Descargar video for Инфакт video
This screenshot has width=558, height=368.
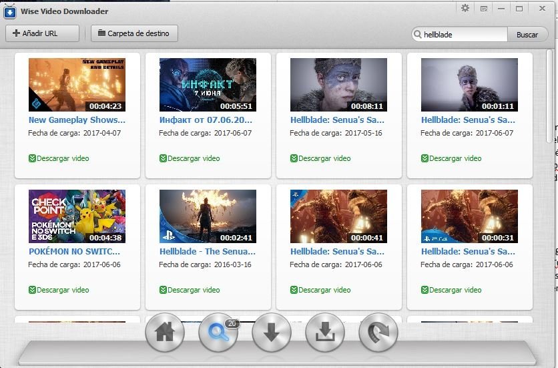click(190, 158)
